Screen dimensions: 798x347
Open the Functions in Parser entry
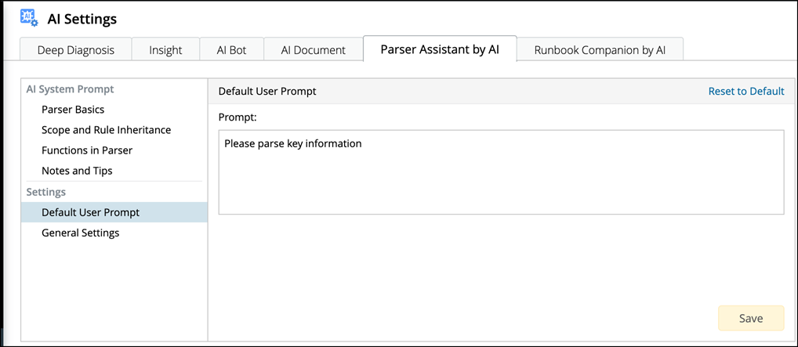(x=87, y=150)
